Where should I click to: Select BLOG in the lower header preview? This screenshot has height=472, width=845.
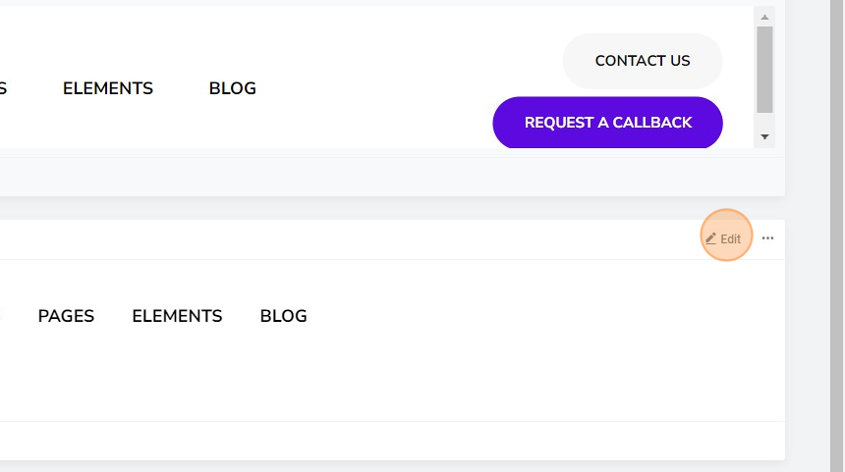point(283,316)
